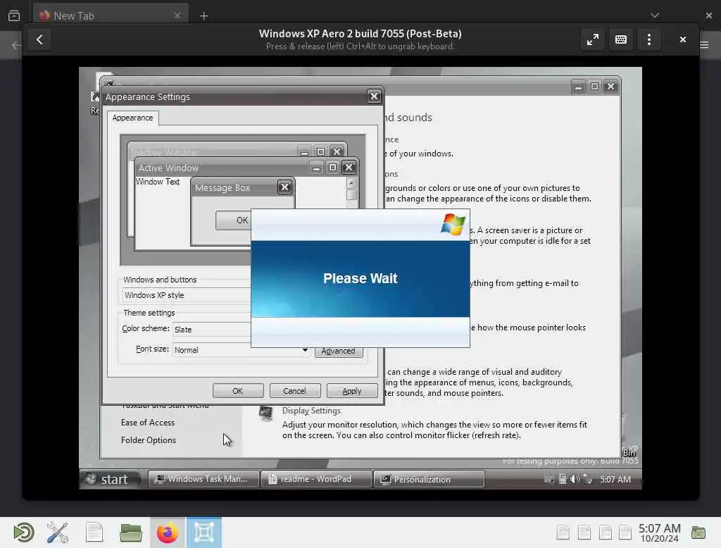The image size is (721, 548).
Task: Open the Color scheme dropdown showing Slate
Action: [212, 330]
